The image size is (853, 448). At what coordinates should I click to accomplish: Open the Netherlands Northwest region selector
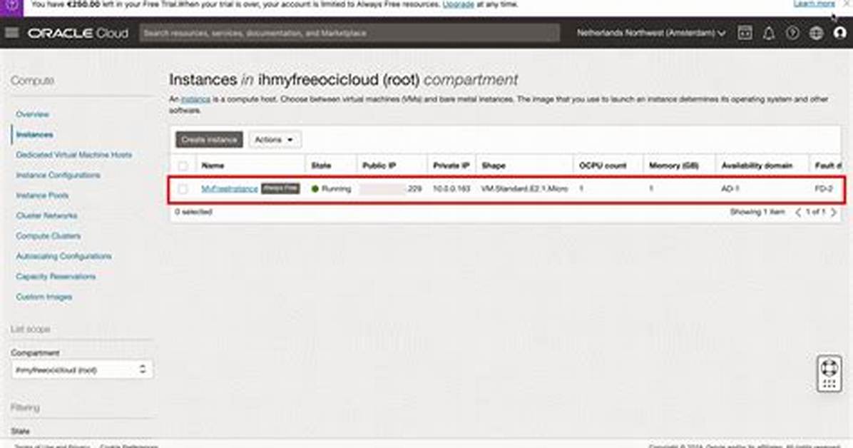coord(651,33)
